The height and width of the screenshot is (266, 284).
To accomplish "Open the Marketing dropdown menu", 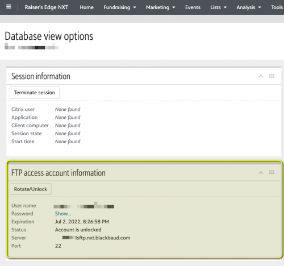I will pos(160,7).
